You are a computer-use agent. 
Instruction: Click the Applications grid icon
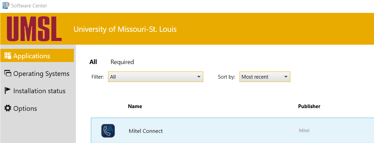[7, 56]
